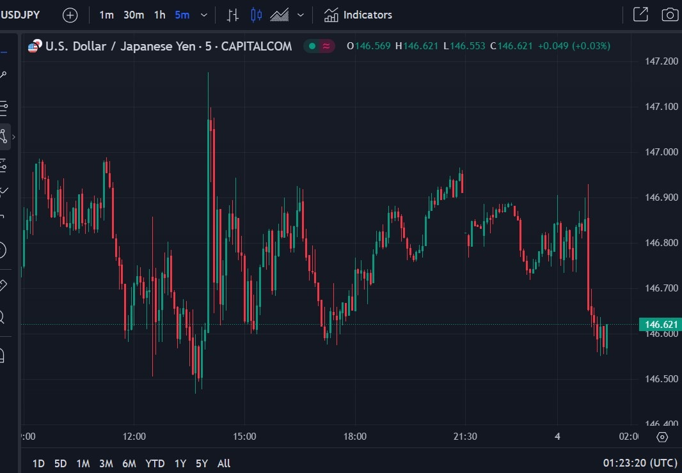Screen dimensions: 682x473
Task: Add a symbol to compare with plus icon
Action: [x=70, y=15]
